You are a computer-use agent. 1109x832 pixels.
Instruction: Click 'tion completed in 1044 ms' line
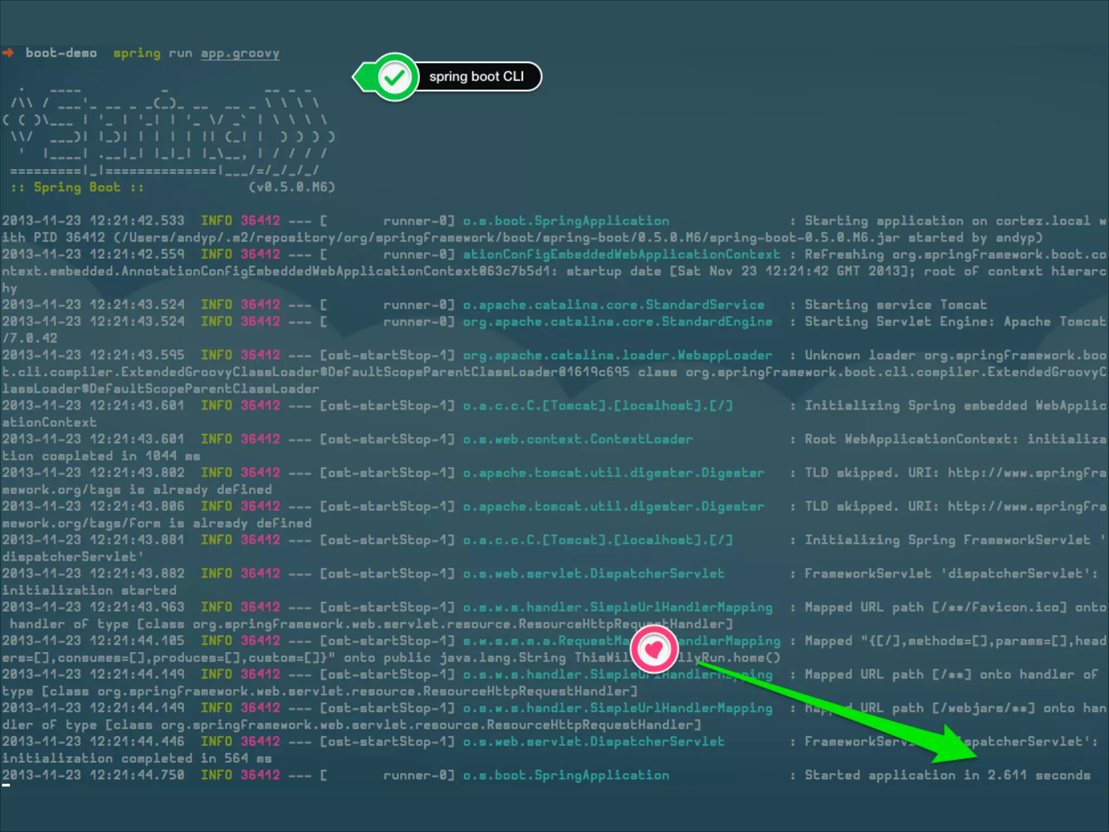101,456
